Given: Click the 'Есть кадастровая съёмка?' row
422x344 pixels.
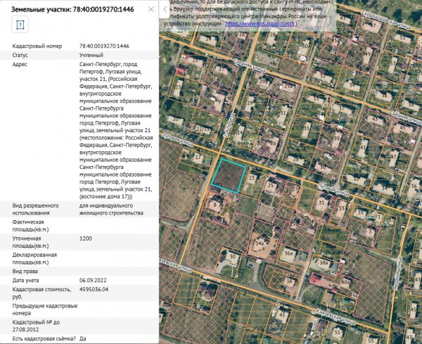Looking at the screenshot, I should [x=44, y=338].
